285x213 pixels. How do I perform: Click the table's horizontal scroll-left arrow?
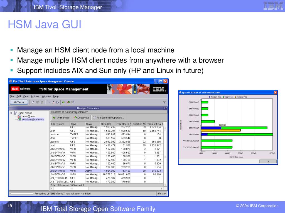52,189
